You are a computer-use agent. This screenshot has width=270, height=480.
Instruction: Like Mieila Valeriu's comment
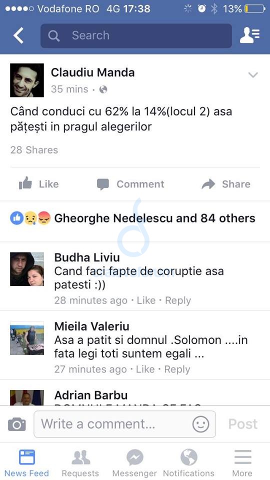pyautogui.click(x=145, y=369)
